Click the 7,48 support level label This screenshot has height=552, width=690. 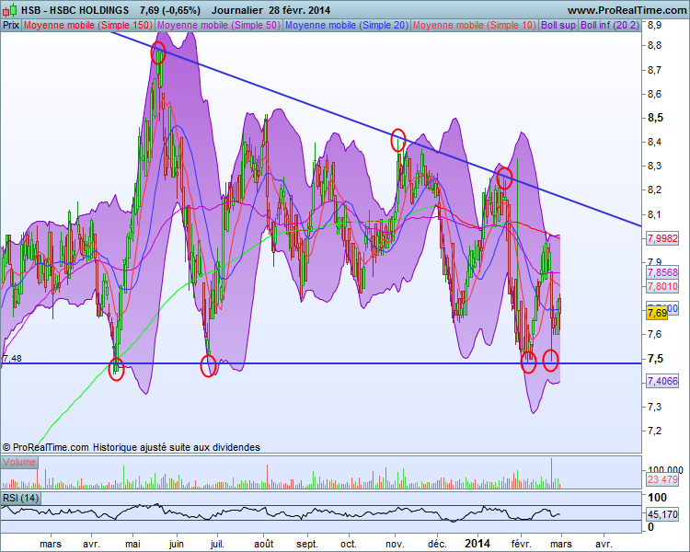tap(12, 358)
